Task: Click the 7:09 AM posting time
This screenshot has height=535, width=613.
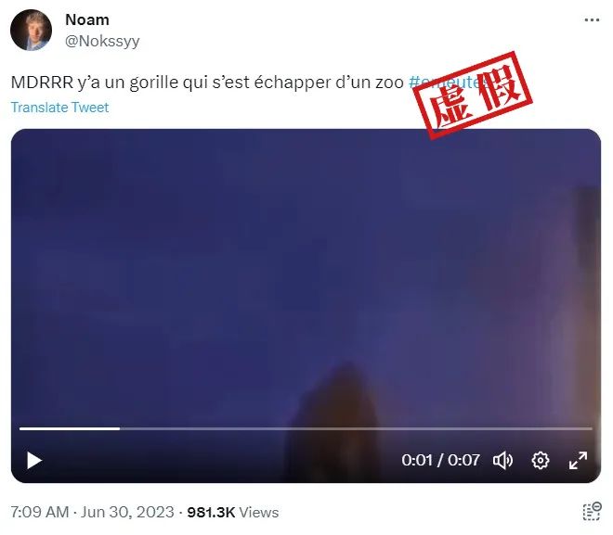Action: pos(40,512)
